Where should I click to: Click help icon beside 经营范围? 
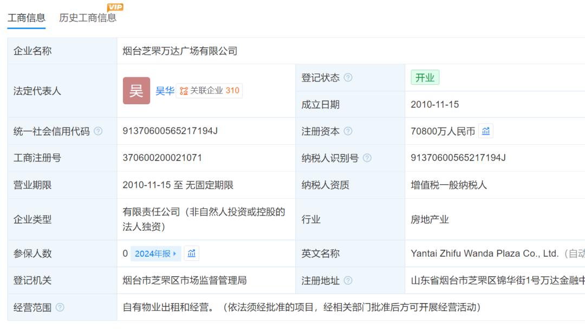coord(60,307)
